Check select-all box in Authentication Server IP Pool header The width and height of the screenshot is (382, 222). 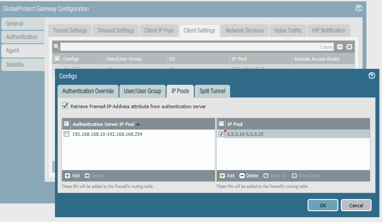66,124
